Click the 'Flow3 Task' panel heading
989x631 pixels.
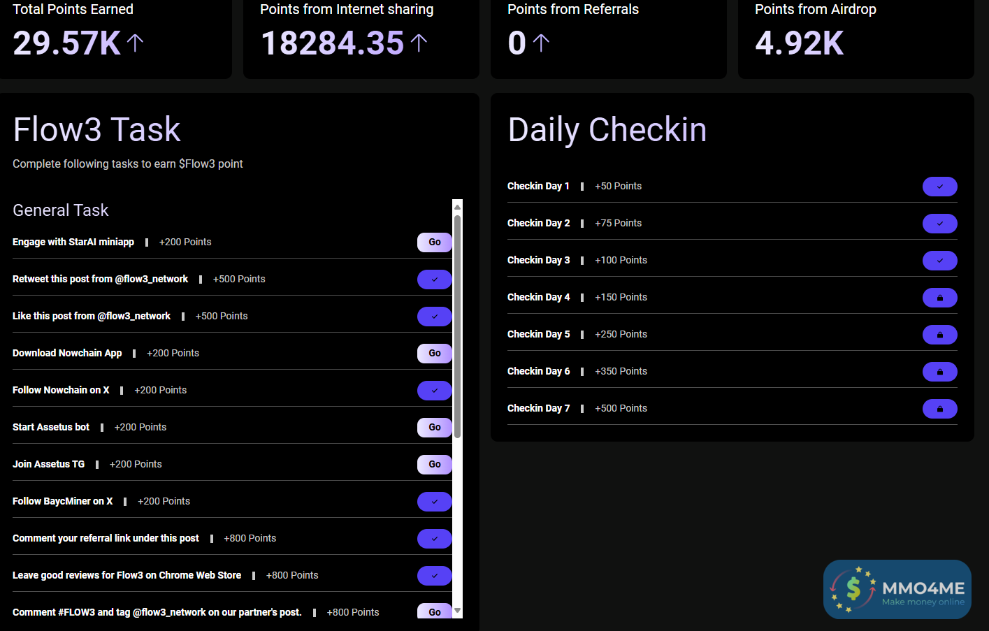(x=96, y=130)
